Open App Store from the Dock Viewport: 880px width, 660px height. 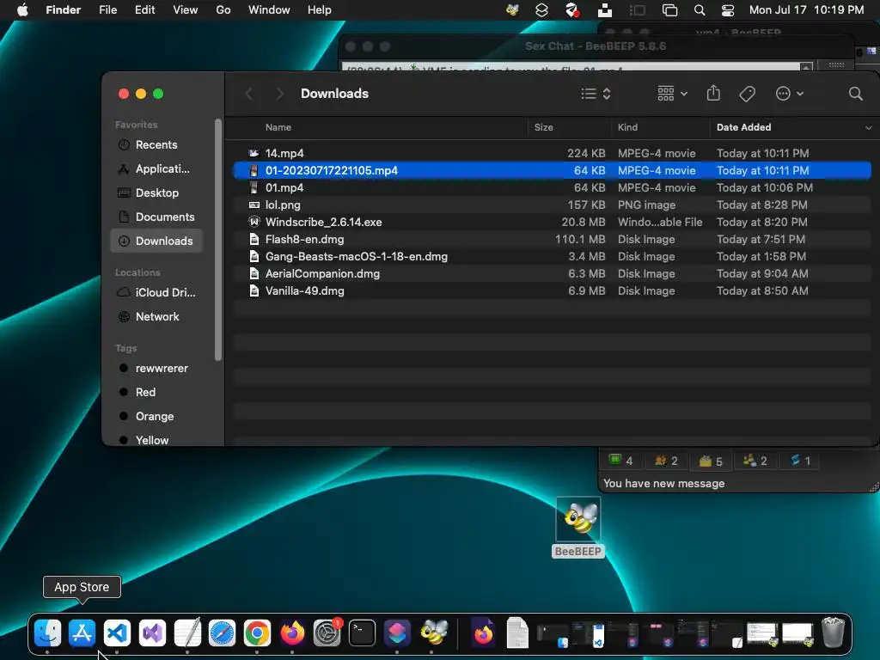[x=82, y=633]
